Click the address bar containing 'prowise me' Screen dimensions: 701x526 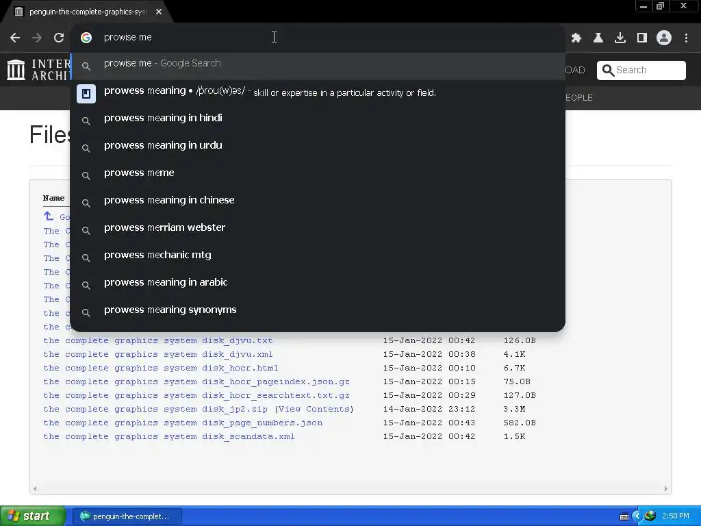pos(318,38)
